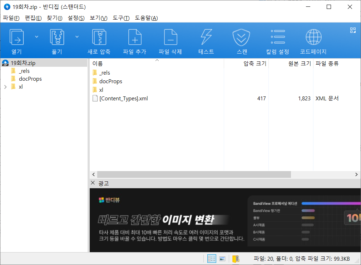Sort by the 압축 크기 column header
The width and height of the screenshot is (361, 265).
click(x=255, y=64)
